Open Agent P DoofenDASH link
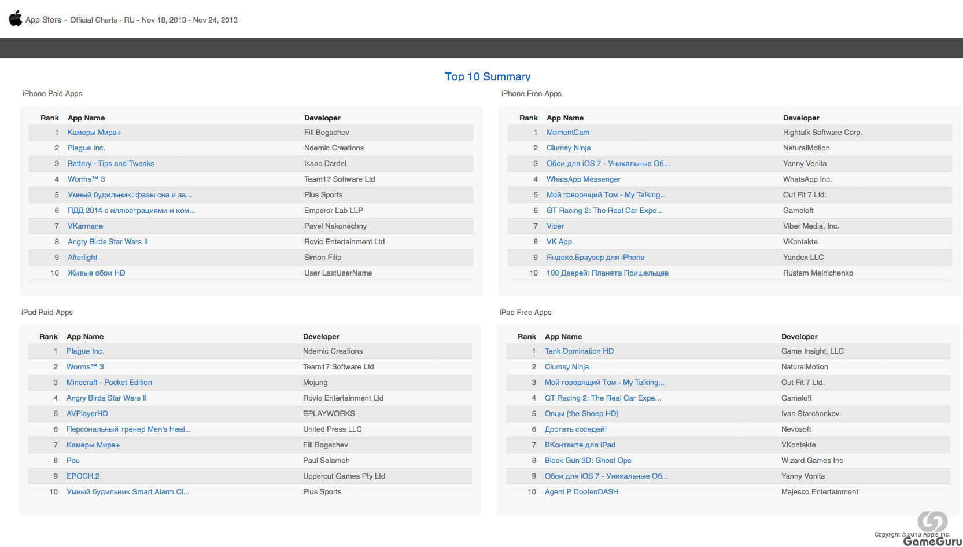This screenshot has width=963, height=547. click(x=582, y=492)
